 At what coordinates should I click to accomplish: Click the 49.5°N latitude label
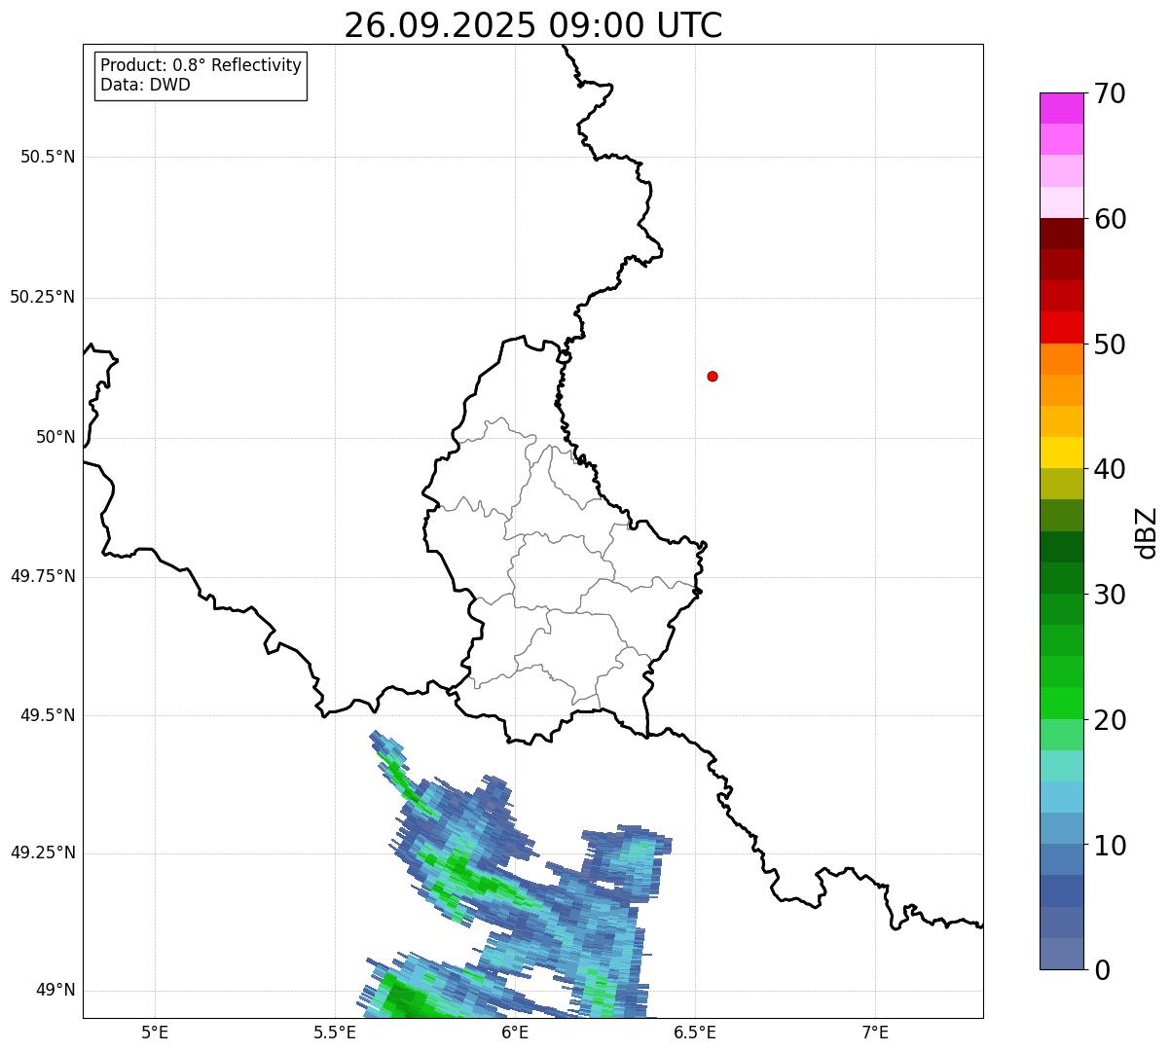click(x=48, y=715)
